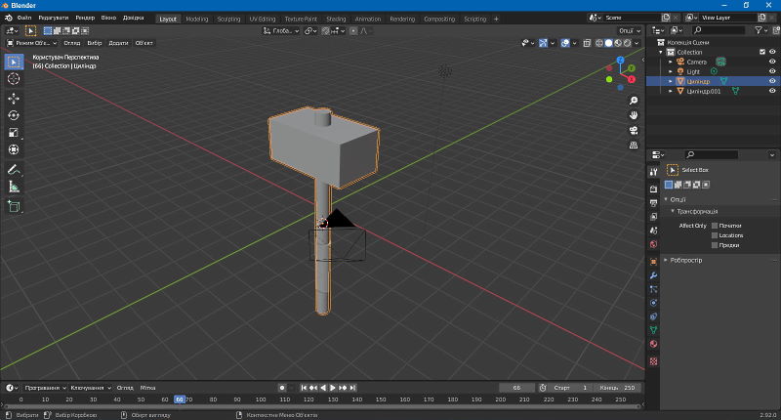Collapse the Collection tree row
781x420 pixels.
pyautogui.click(x=661, y=52)
